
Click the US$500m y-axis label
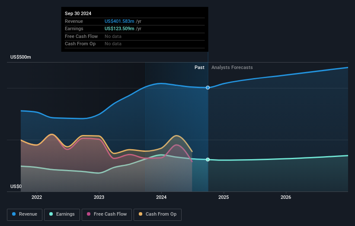click(x=21, y=57)
